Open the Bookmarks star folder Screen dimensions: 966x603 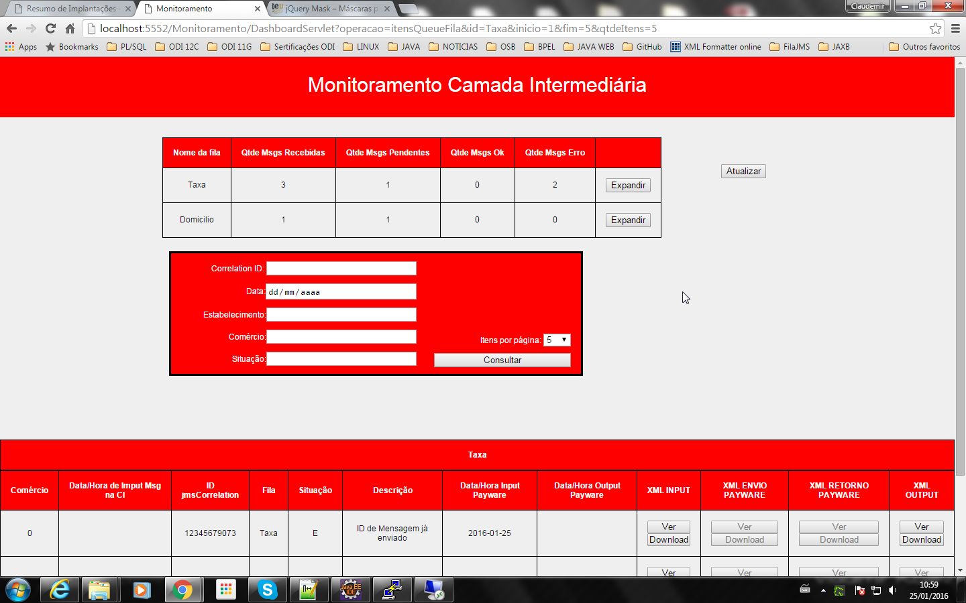72,47
